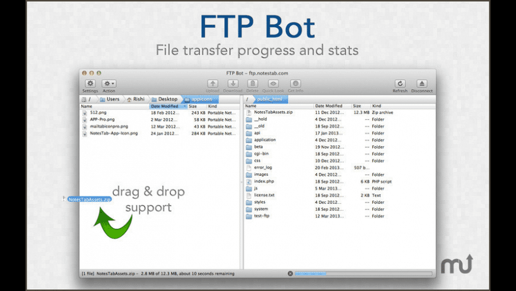Select the css folder icon
516x291 pixels.
pyautogui.click(x=249, y=161)
